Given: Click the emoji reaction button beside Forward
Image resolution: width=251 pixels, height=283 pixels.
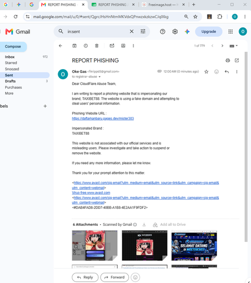Looking at the screenshot, I should (135, 277).
